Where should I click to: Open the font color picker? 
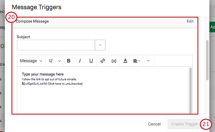125,61
